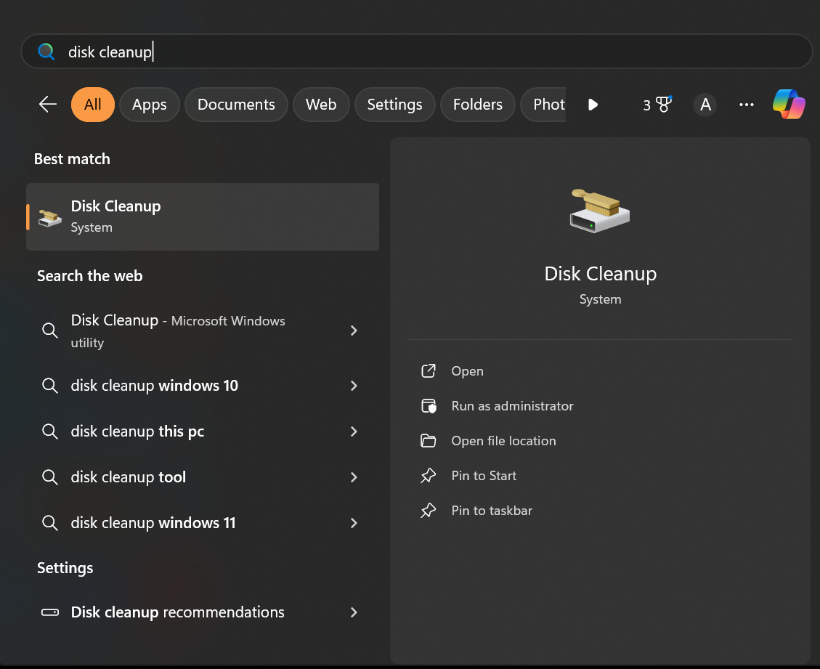Expand the Disk cleanup recommendations chevron
The height and width of the screenshot is (669, 820).
pyautogui.click(x=354, y=612)
